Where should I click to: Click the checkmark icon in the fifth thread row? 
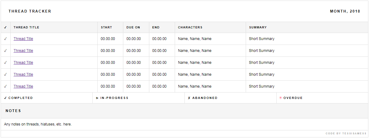(5, 86)
